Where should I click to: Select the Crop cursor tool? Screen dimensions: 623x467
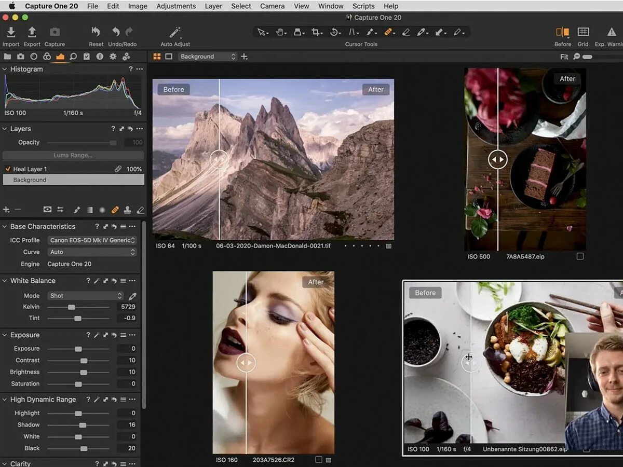click(x=316, y=32)
